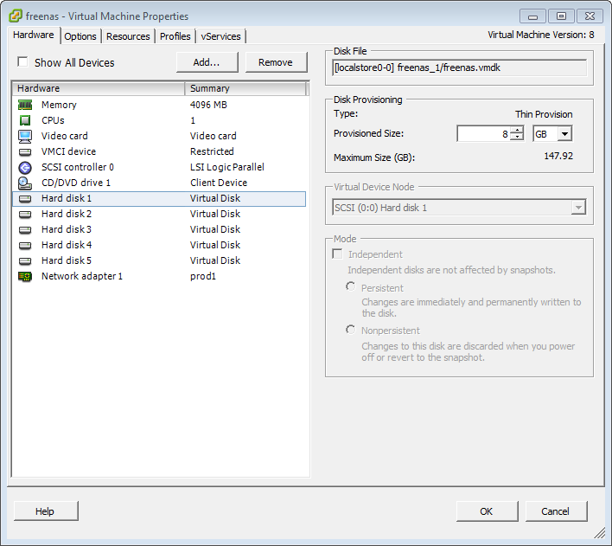Screen dimensions: 612x546
Task: Click the Memory chip icon
Action: pyautogui.click(x=25, y=105)
